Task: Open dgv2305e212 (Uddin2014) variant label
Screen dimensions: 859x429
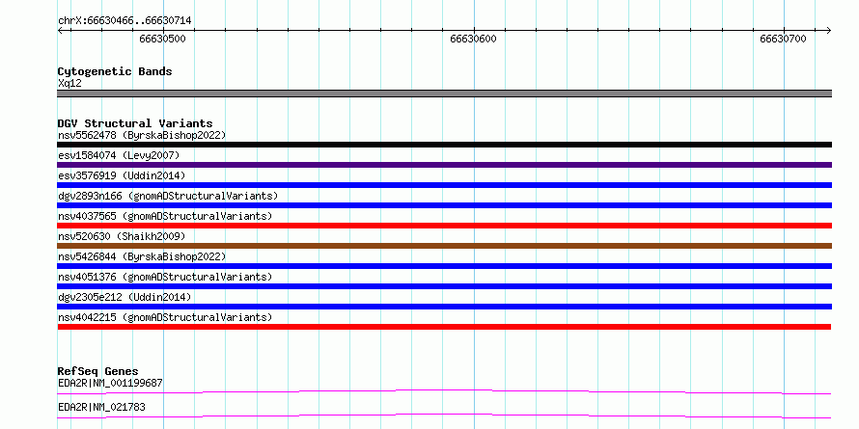Action: click(x=125, y=297)
